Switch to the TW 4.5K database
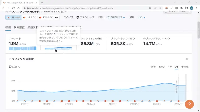200x112 pixels. coord(46,17)
